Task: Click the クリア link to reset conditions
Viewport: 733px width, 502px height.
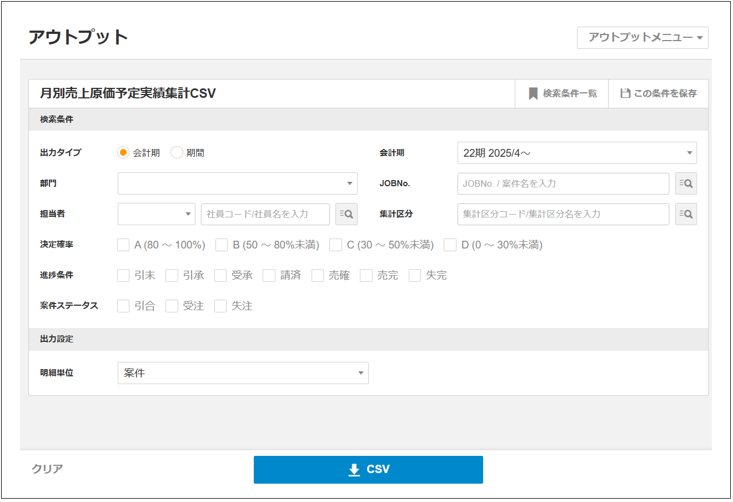Action: tap(47, 469)
